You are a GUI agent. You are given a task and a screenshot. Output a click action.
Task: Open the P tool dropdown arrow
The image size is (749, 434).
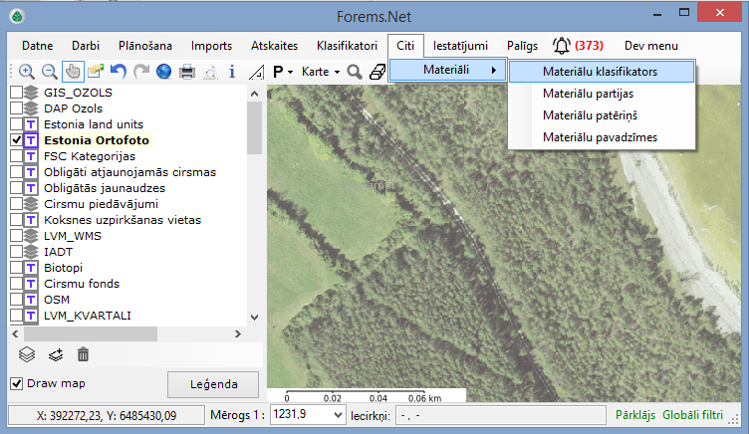click(290, 73)
